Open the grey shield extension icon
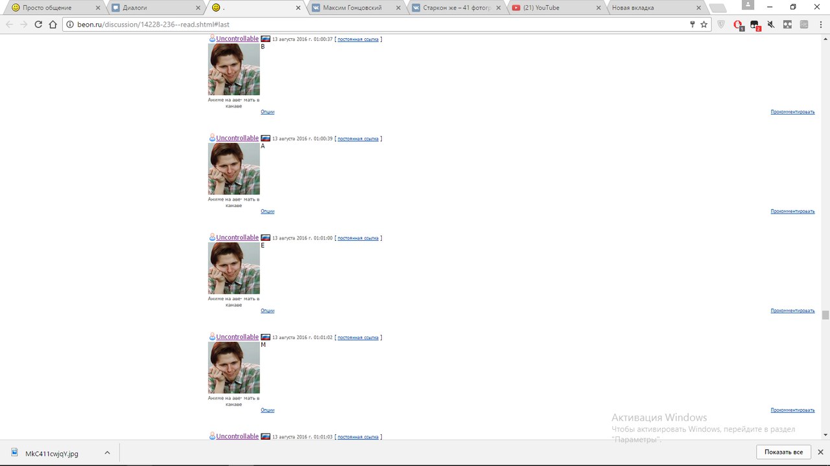The width and height of the screenshot is (830, 466). (x=721, y=25)
